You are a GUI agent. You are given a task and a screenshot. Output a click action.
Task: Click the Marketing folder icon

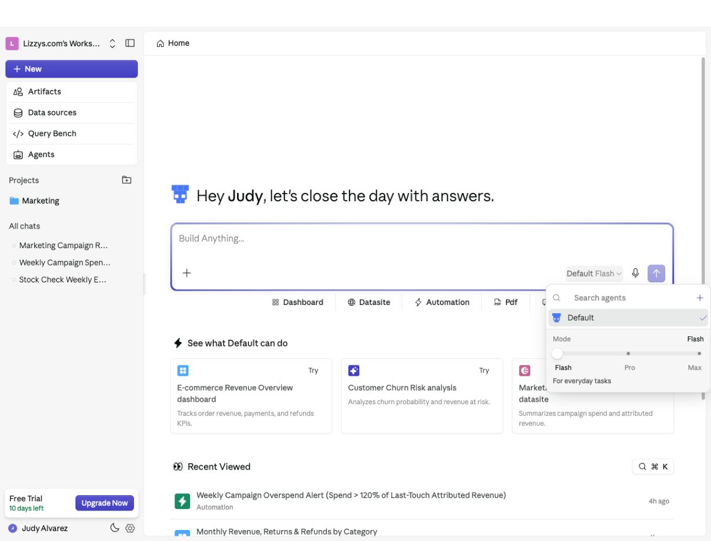[x=14, y=201]
